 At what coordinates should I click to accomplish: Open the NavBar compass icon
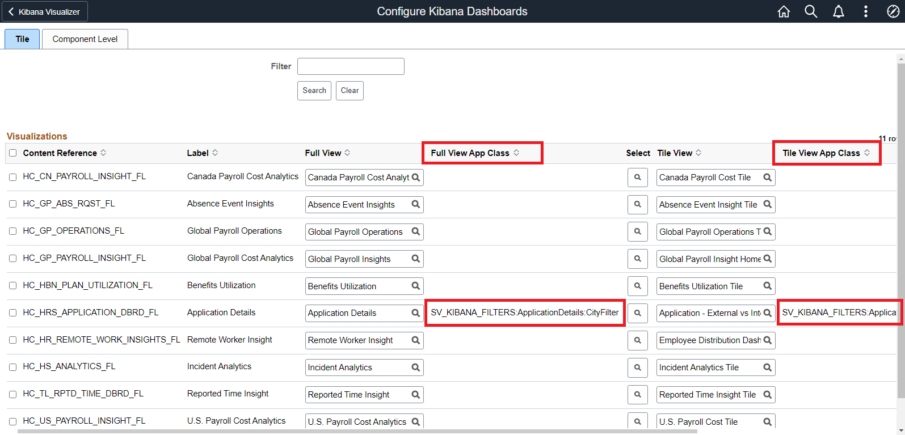click(x=893, y=11)
